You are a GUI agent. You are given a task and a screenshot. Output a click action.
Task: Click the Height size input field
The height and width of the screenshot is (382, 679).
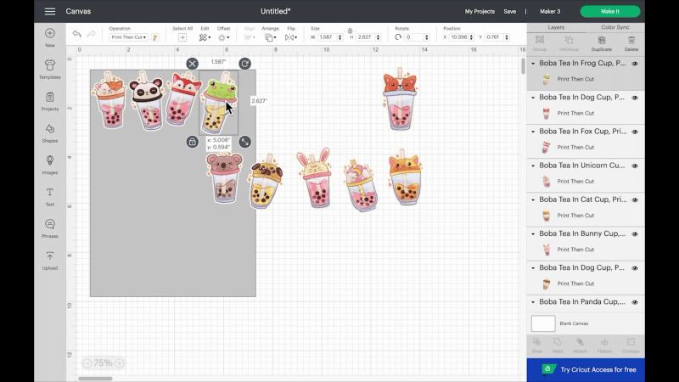coord(366,37)
